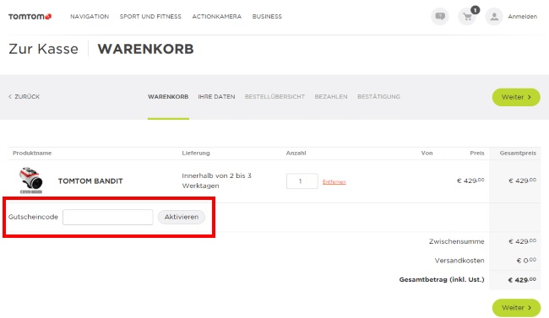
Task: Click the Versandkosten label
Action: (459, 261)
